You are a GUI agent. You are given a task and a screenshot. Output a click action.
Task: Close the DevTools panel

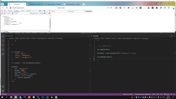click(x=50, y=11)
